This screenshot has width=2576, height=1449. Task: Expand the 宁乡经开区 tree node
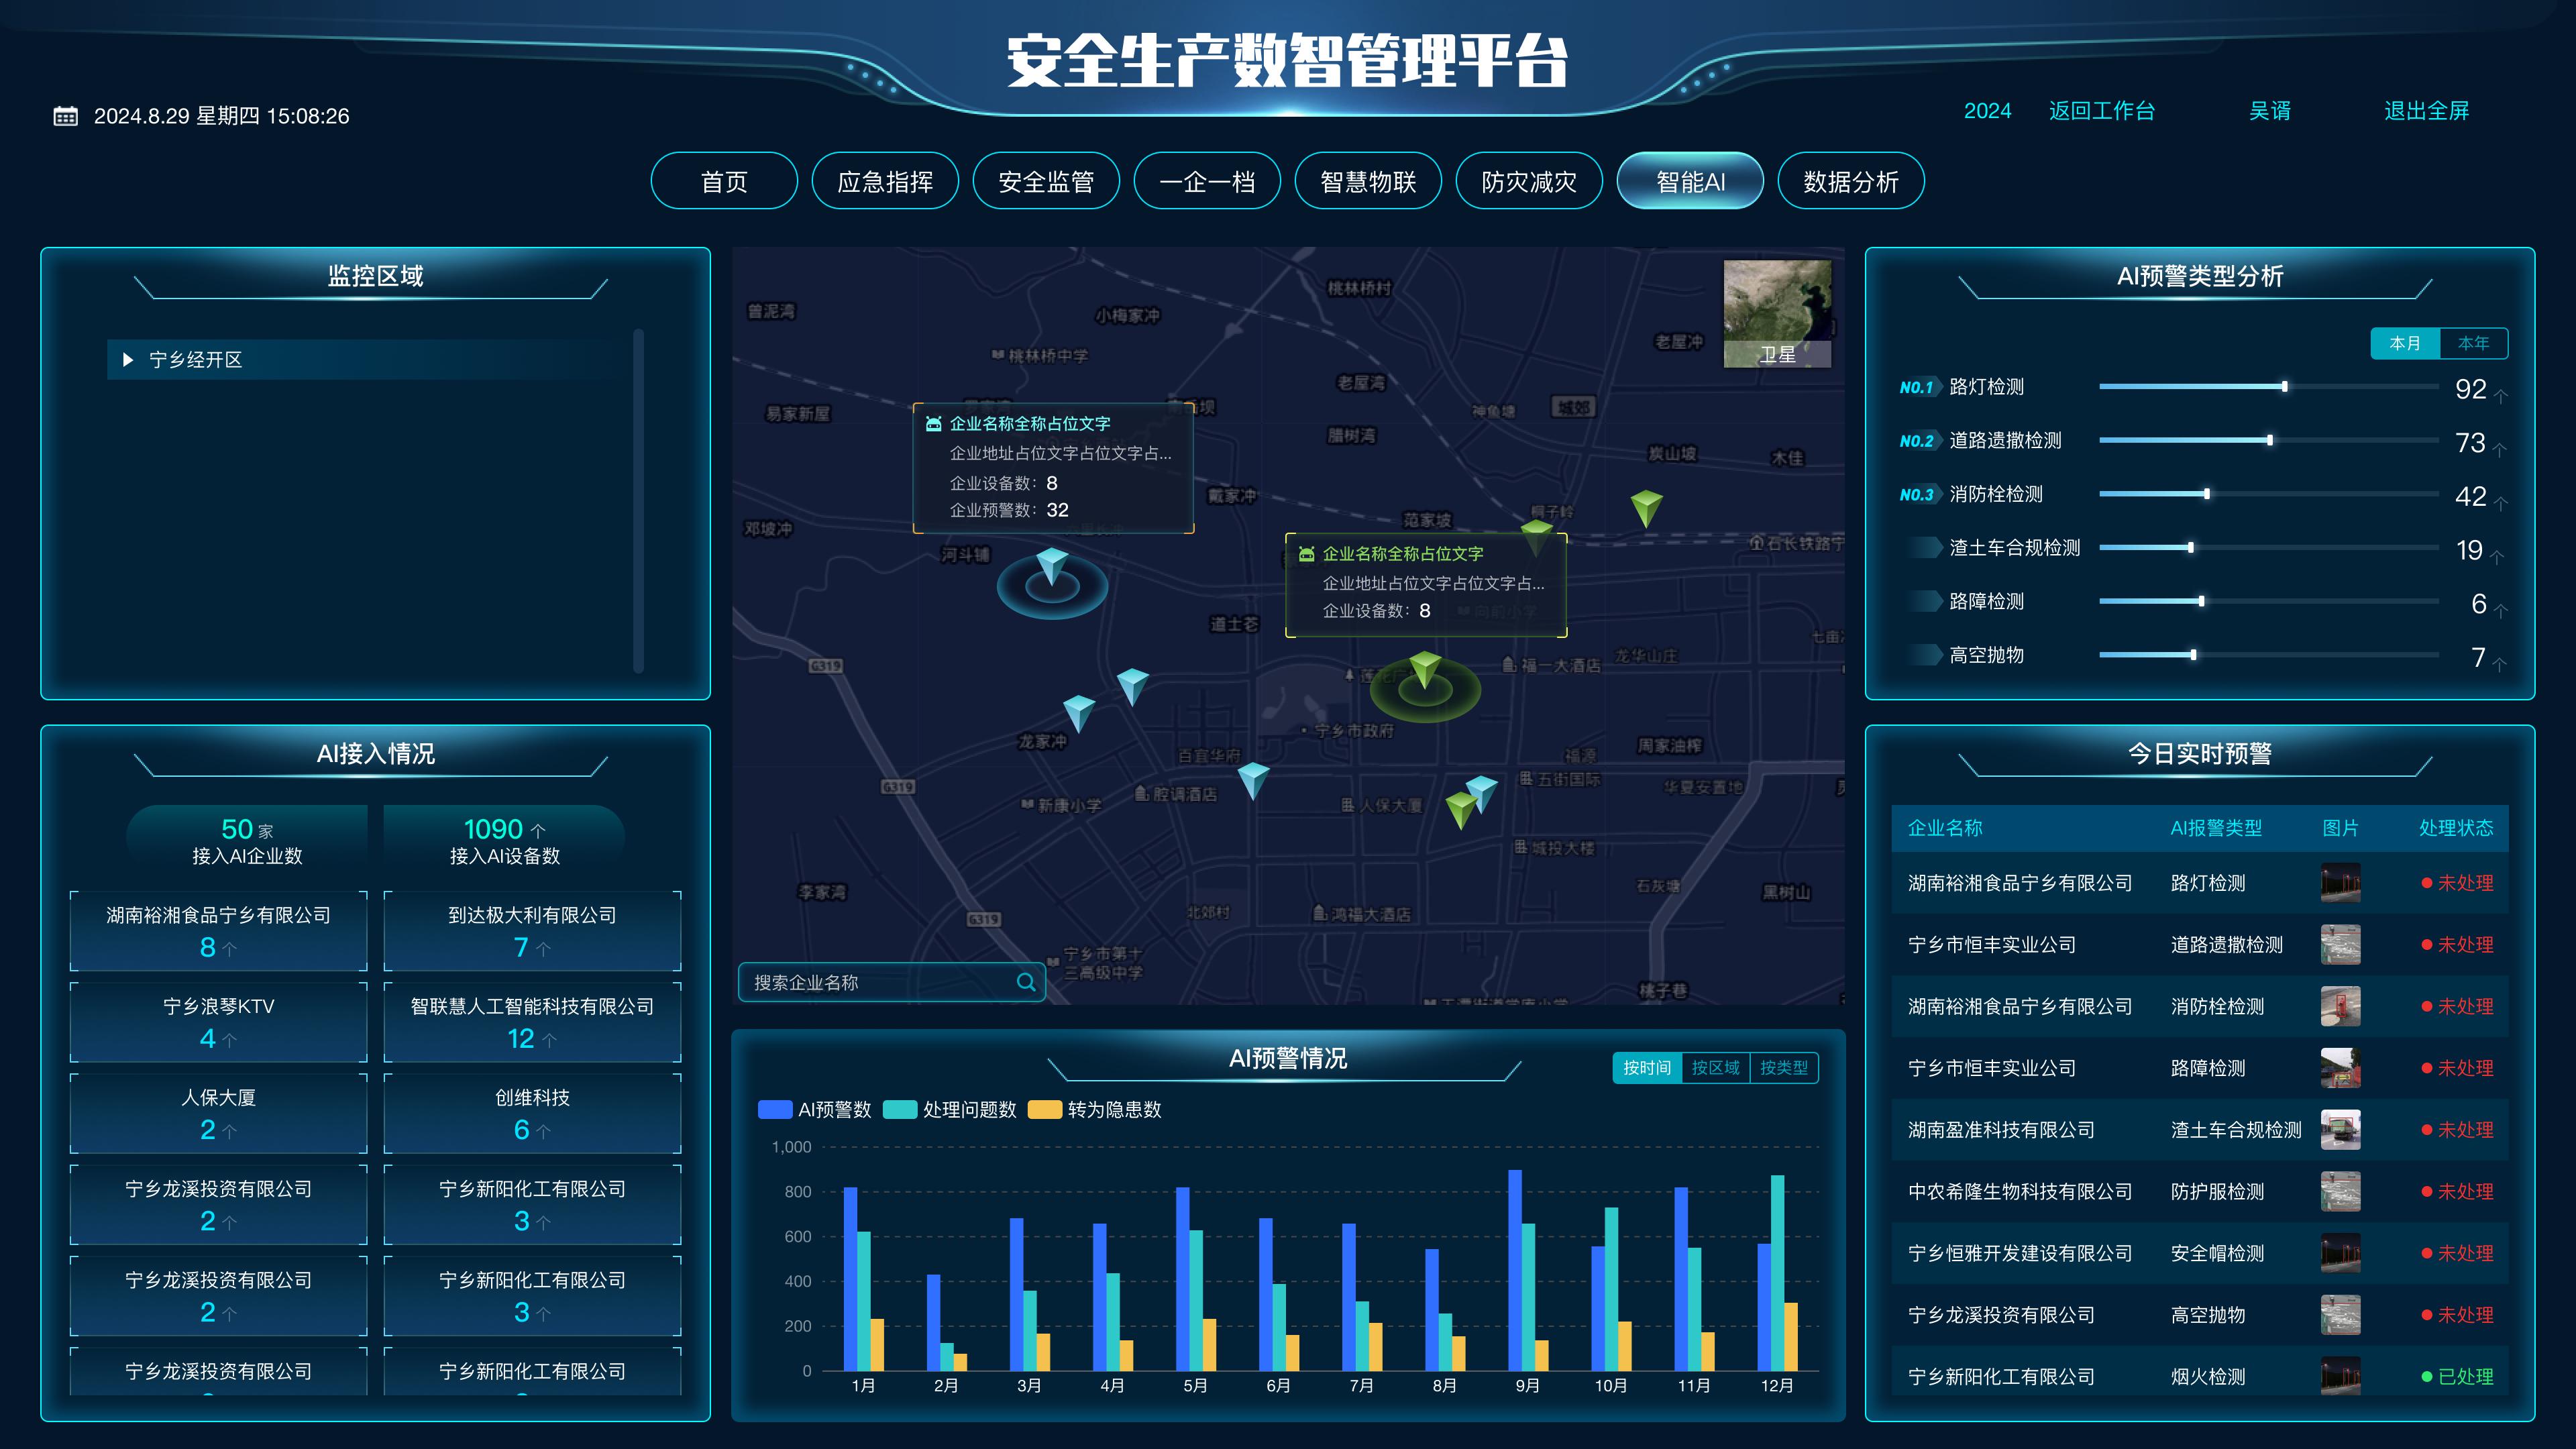click(x=128, y=360)
